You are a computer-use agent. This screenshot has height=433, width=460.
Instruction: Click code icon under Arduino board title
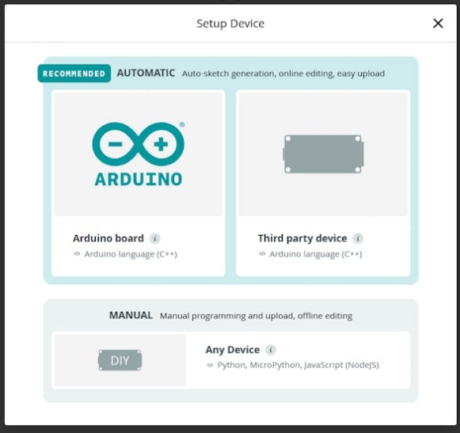(77, 254)
